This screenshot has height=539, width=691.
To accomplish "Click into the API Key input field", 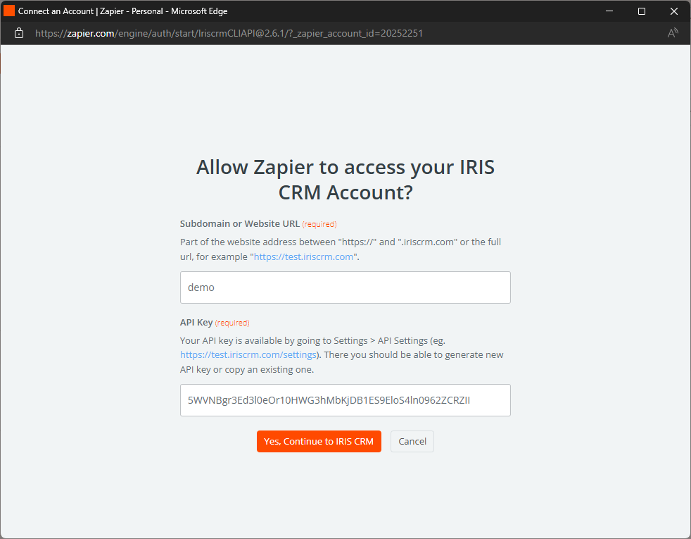I will [x=345, y=400].
